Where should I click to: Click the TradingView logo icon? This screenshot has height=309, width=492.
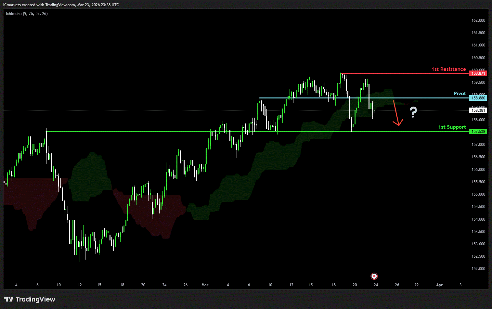pyautogui.click(x=9, y=299)
